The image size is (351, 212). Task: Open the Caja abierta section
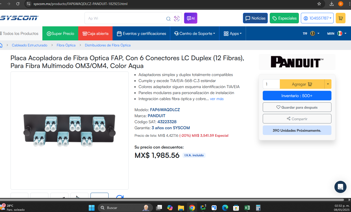coord(95,33)
